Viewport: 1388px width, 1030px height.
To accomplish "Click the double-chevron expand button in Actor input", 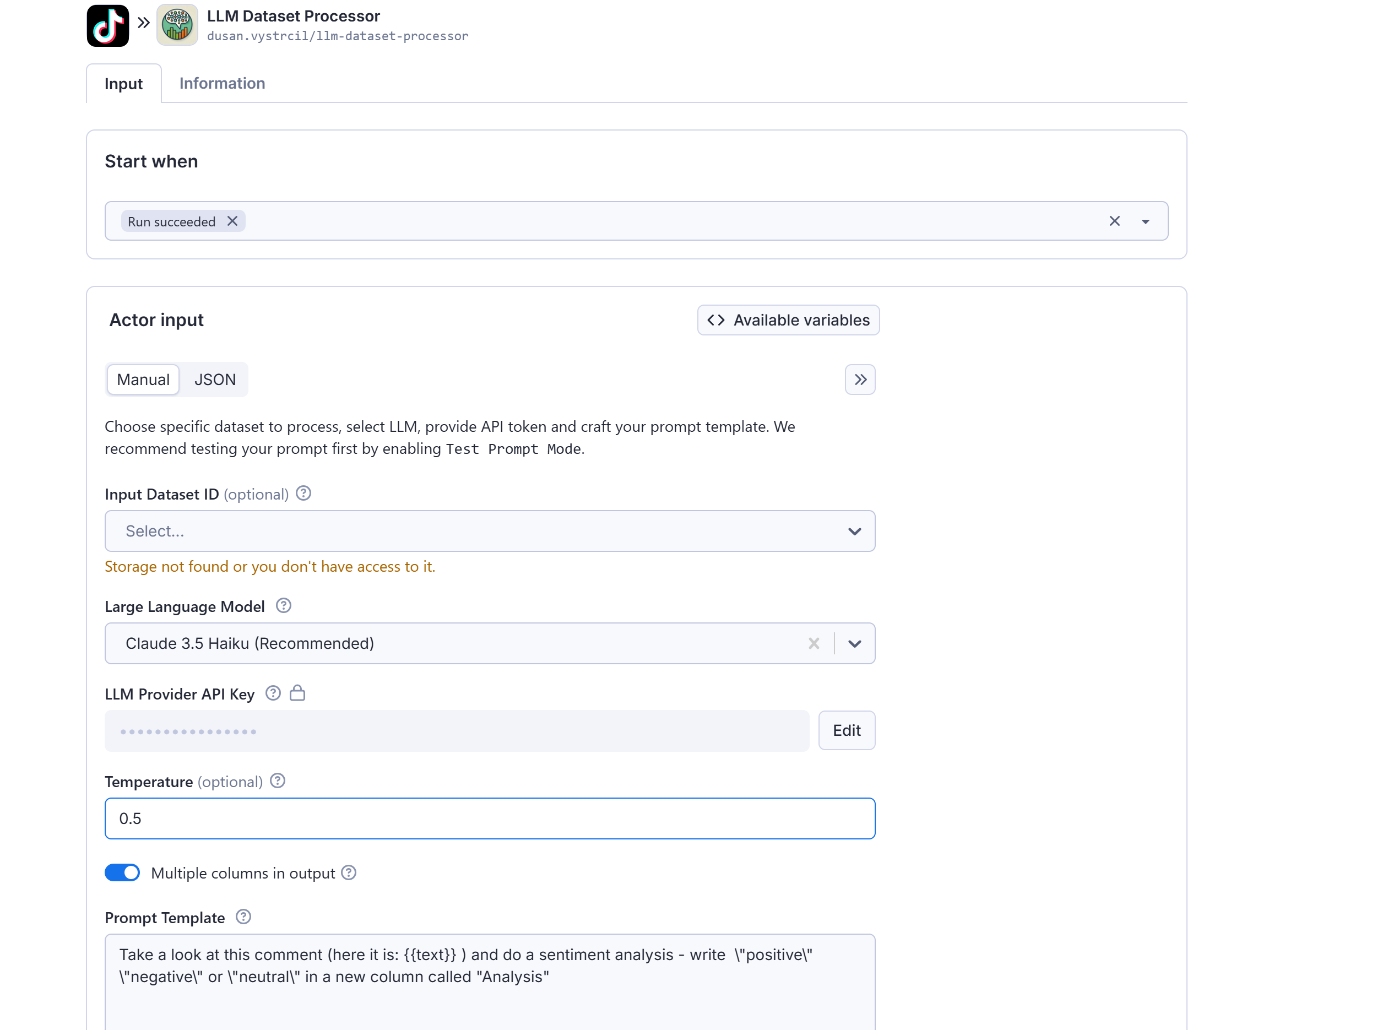I will (x=860, y=380).
